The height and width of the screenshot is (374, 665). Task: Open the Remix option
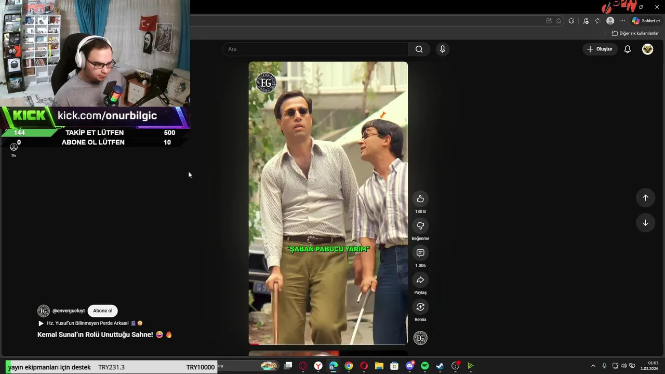tap(420, 307)
